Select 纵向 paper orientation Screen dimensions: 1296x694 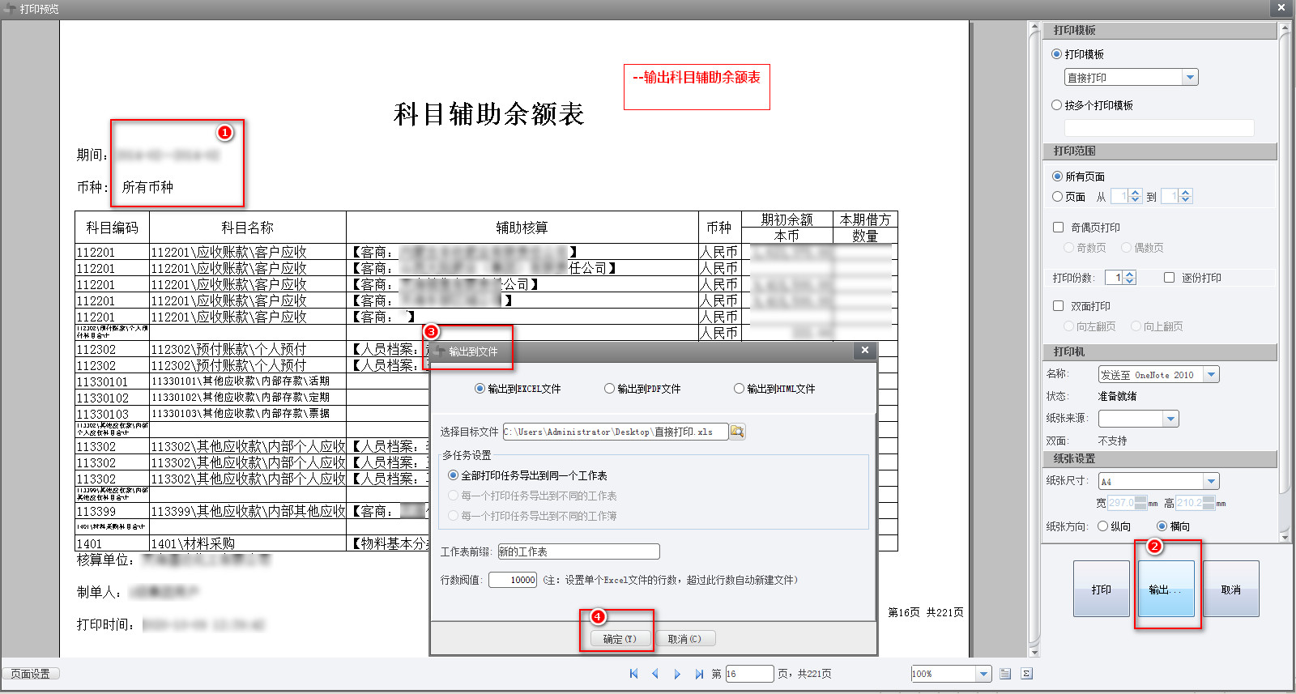point(1102,526)
